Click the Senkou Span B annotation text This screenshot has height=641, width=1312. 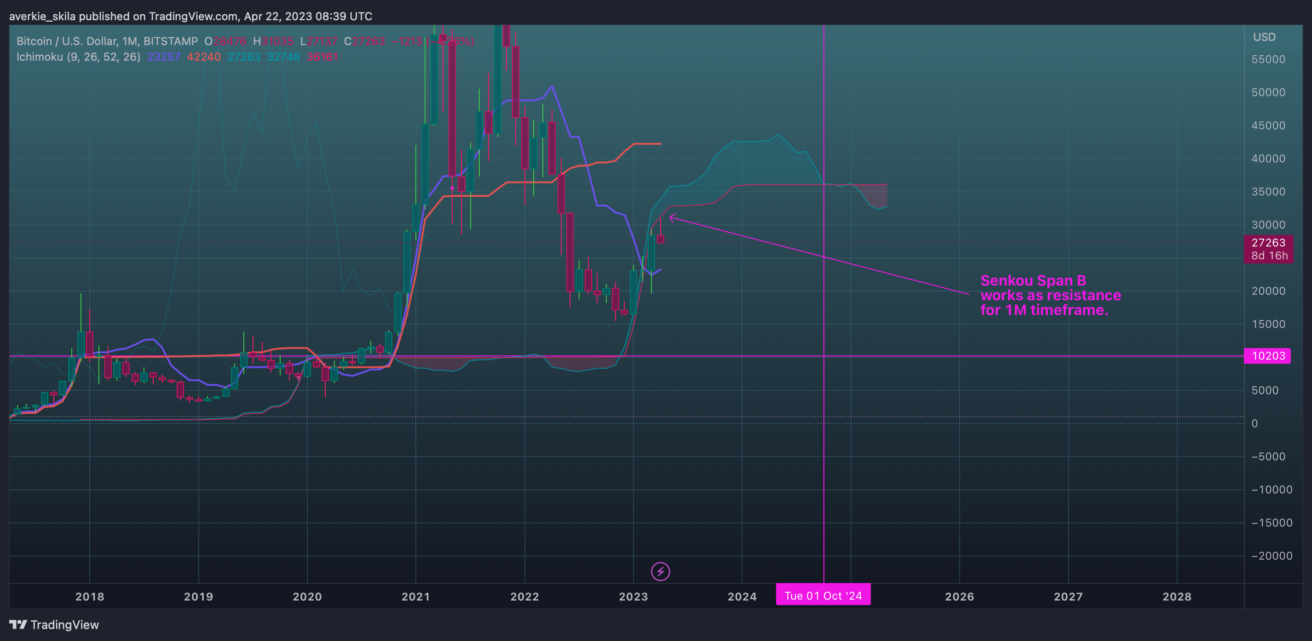tap(1050, 295)
